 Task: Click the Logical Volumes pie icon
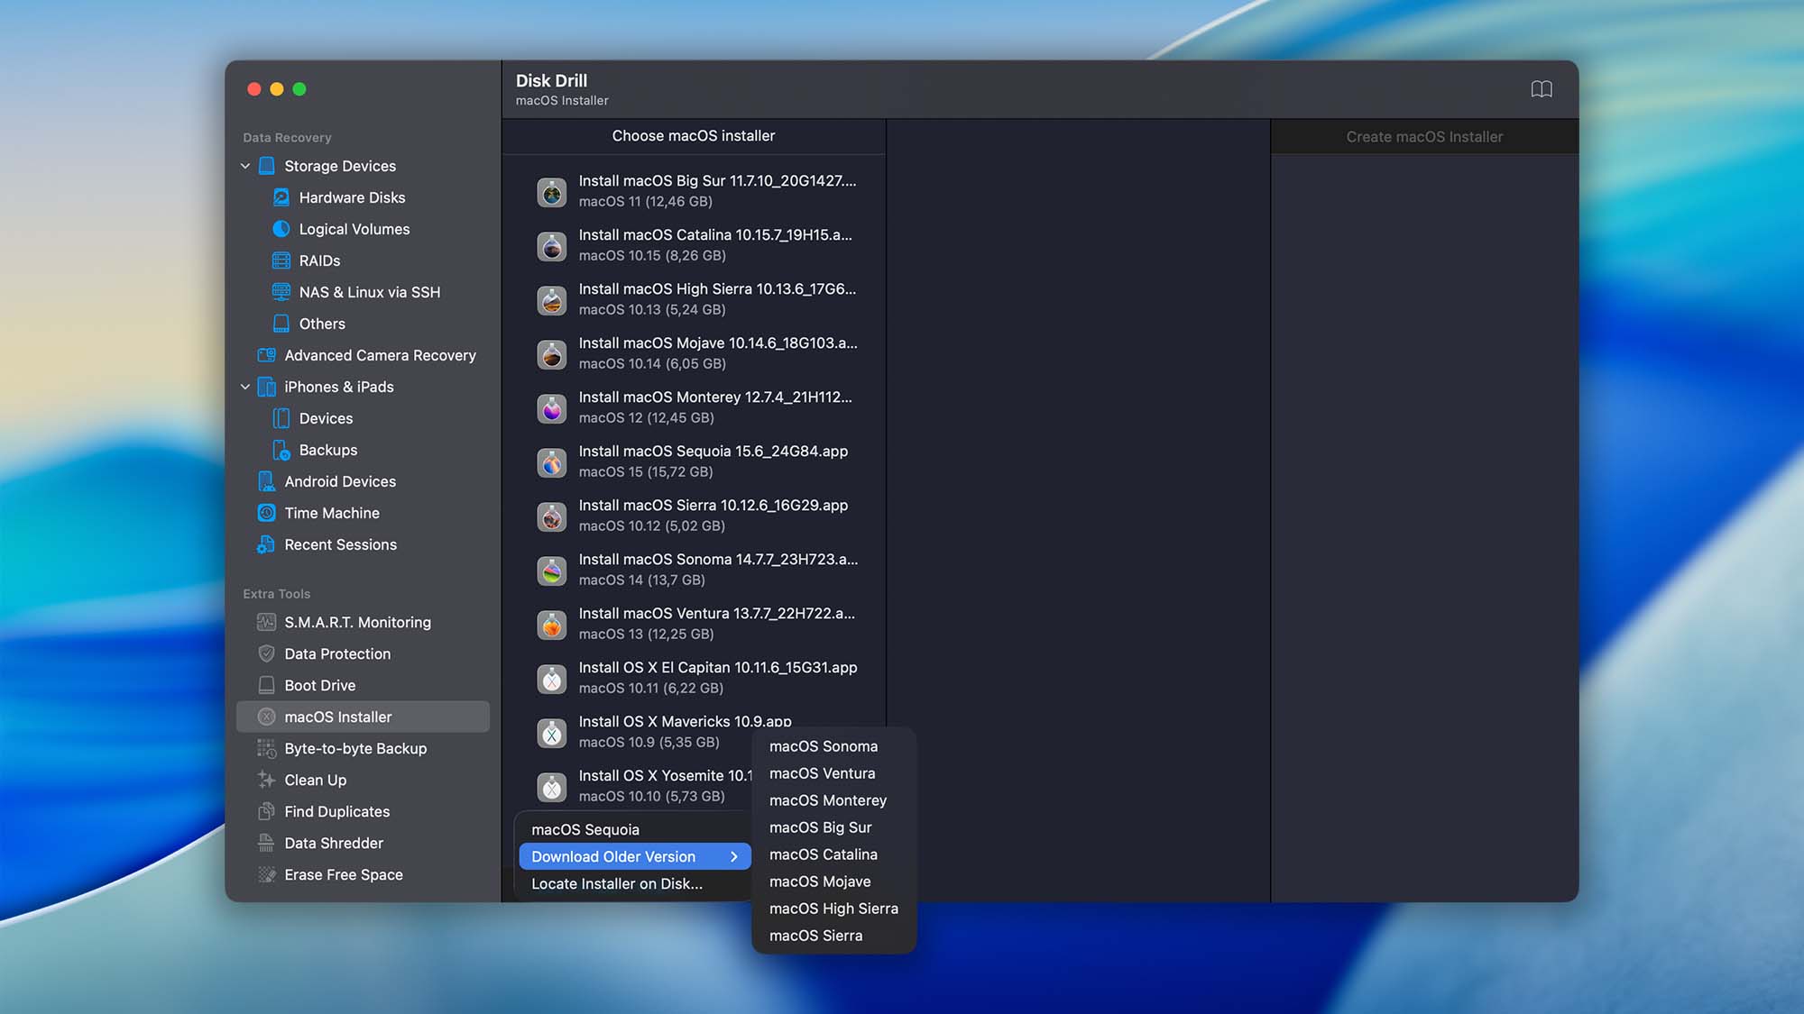(281, 229)
